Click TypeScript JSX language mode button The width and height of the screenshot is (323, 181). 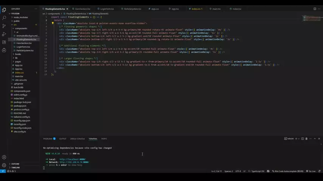[258, 171]
